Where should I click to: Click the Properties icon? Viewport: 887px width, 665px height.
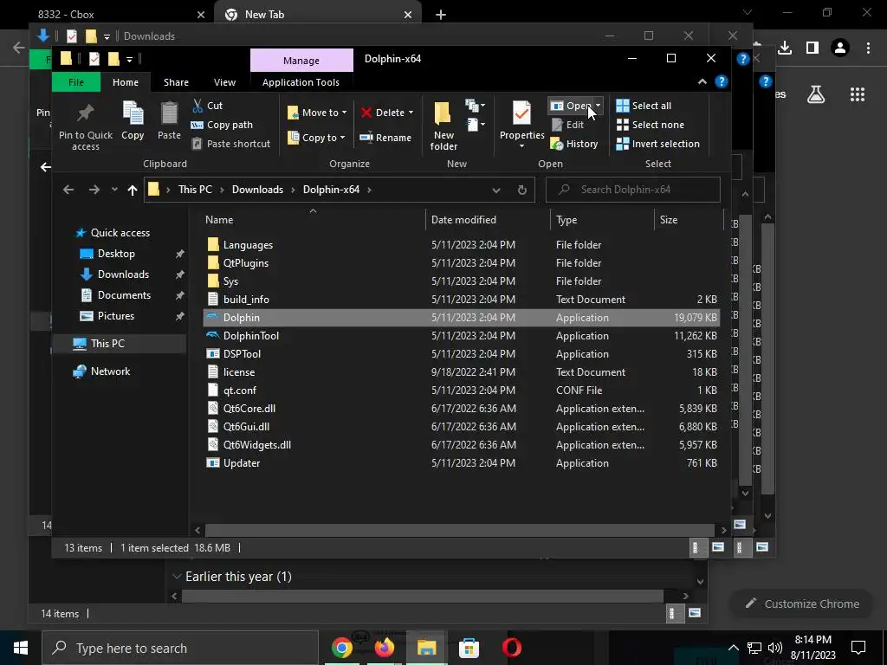(521, 113)
